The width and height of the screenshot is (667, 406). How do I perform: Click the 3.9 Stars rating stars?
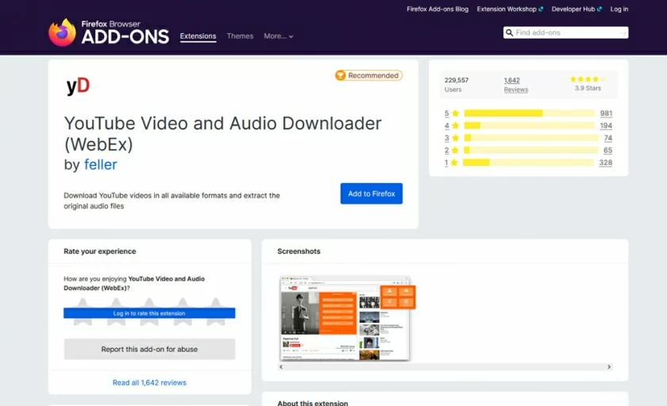click(588, 79)
